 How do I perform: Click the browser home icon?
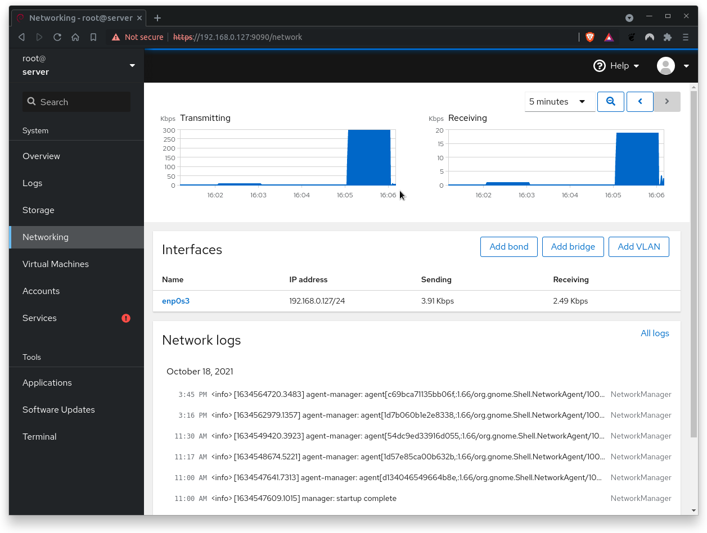point(75,37)
